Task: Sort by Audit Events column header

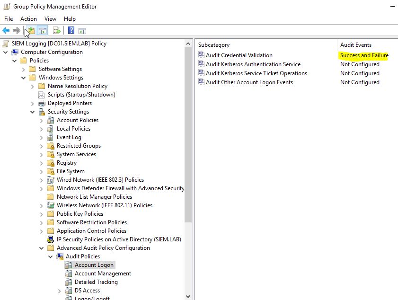Action: (355, 45)
